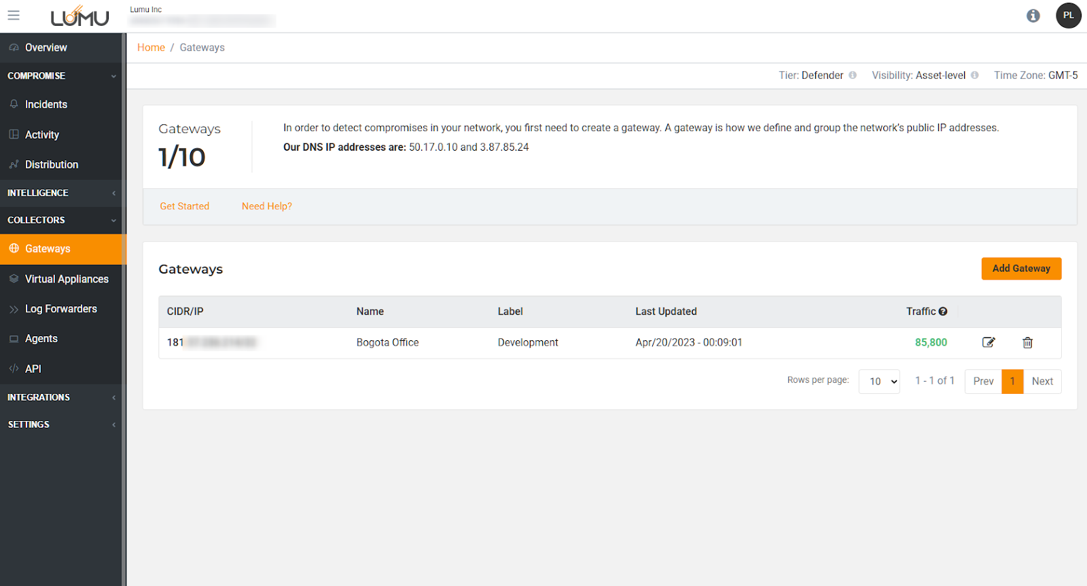Click the Traffic help question icon
This screenshot has width=1087, height=586.
coord(943,312)
